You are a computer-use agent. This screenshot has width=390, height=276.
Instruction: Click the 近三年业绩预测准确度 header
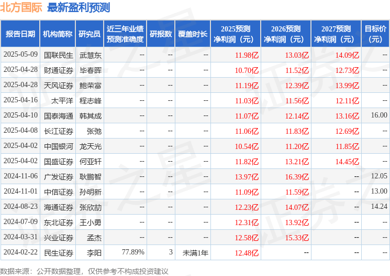point(125,34)
